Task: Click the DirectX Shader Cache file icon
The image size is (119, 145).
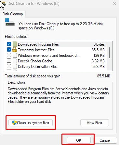Action: [x=15, y=61]
